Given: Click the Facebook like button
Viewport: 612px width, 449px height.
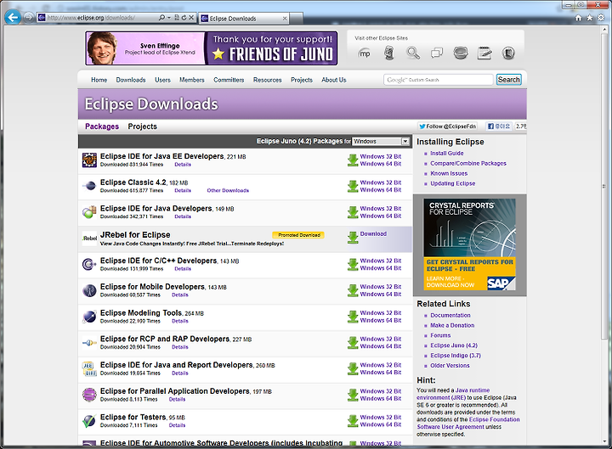Looking at the screenshot, I should coord(498,126).
